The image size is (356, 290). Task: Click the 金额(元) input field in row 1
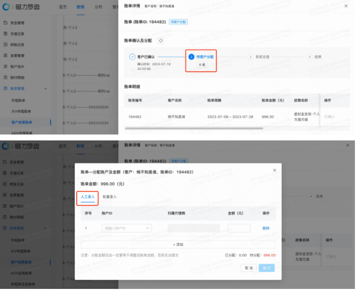[239, 228]
